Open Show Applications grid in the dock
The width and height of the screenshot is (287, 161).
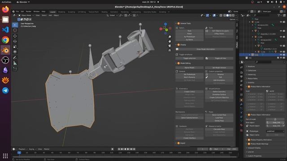(5, 156)
